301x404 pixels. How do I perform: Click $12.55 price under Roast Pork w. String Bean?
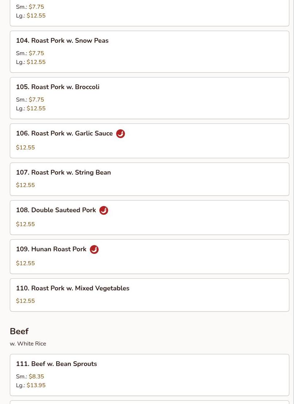pyautogui.click(x=26, y=185)
